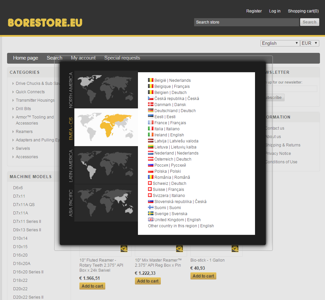This screenshot has width=325, height=300.
Task: Choose Belgique | Français option
Action: click(172, 86)
